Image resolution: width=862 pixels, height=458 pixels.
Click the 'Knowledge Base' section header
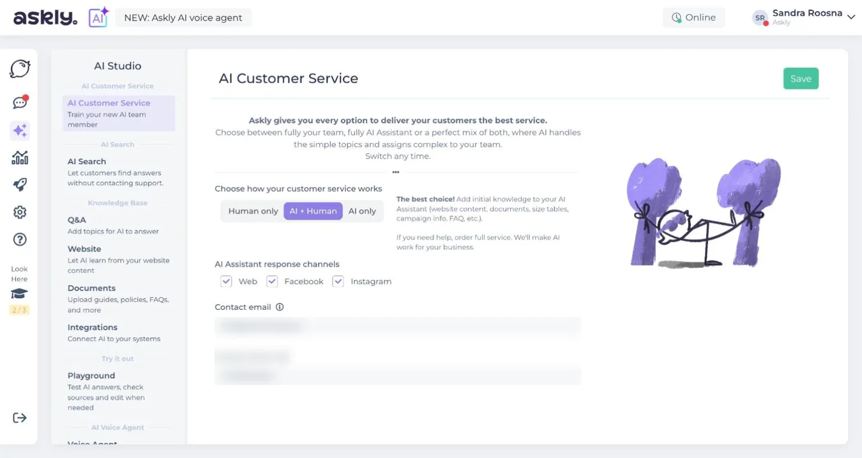(x=117, y=203)
